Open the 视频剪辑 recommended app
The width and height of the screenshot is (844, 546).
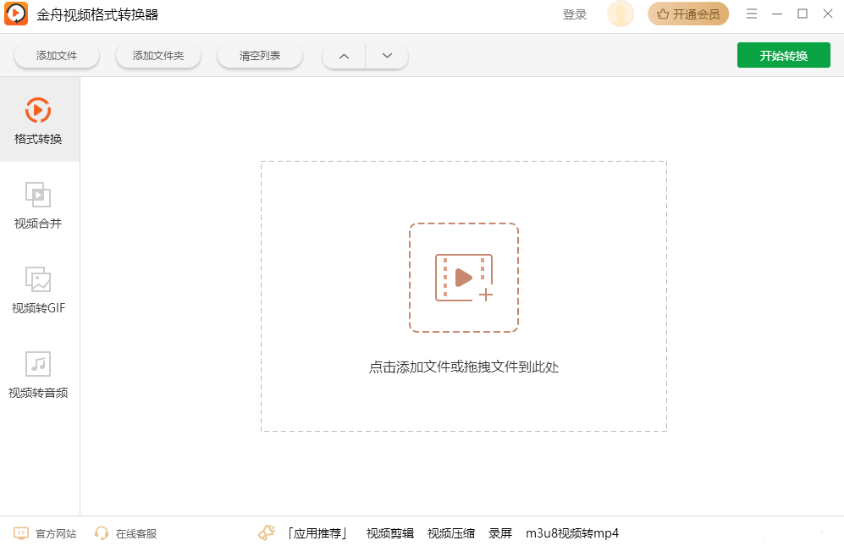390,533
